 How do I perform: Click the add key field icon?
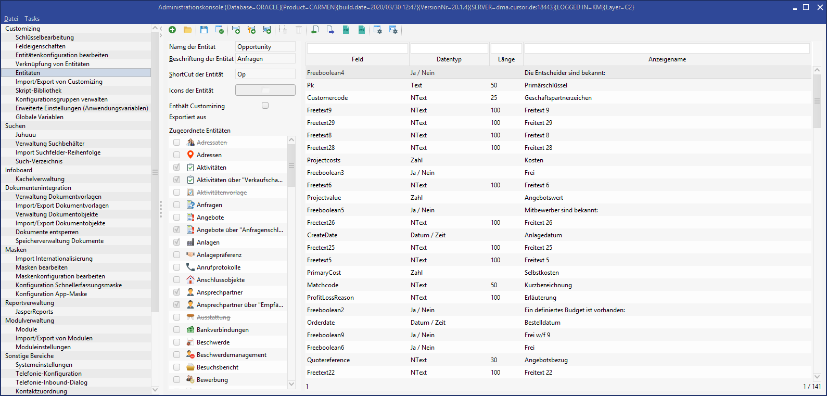(251, 30)
